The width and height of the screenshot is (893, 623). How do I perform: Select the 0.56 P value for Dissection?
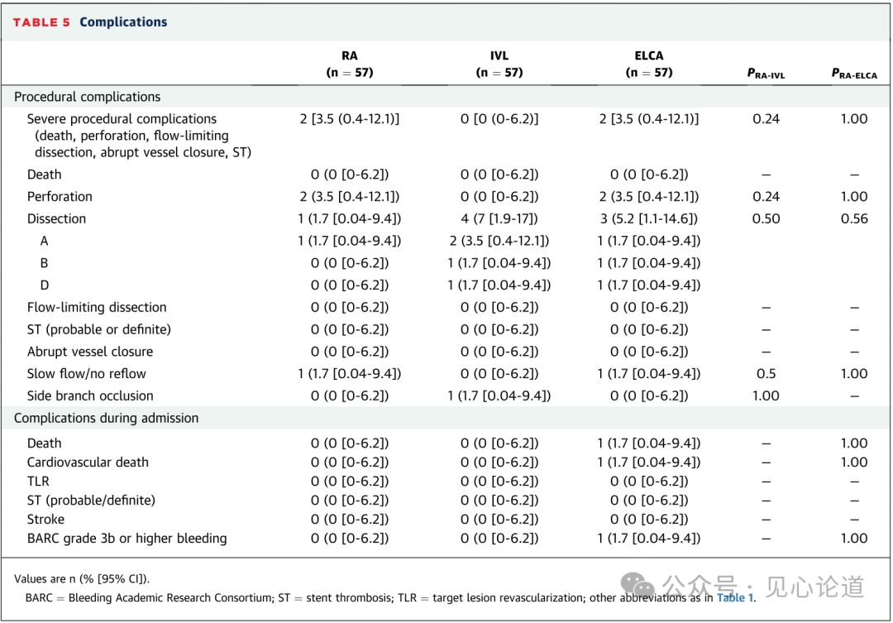[x=854, y=218]
